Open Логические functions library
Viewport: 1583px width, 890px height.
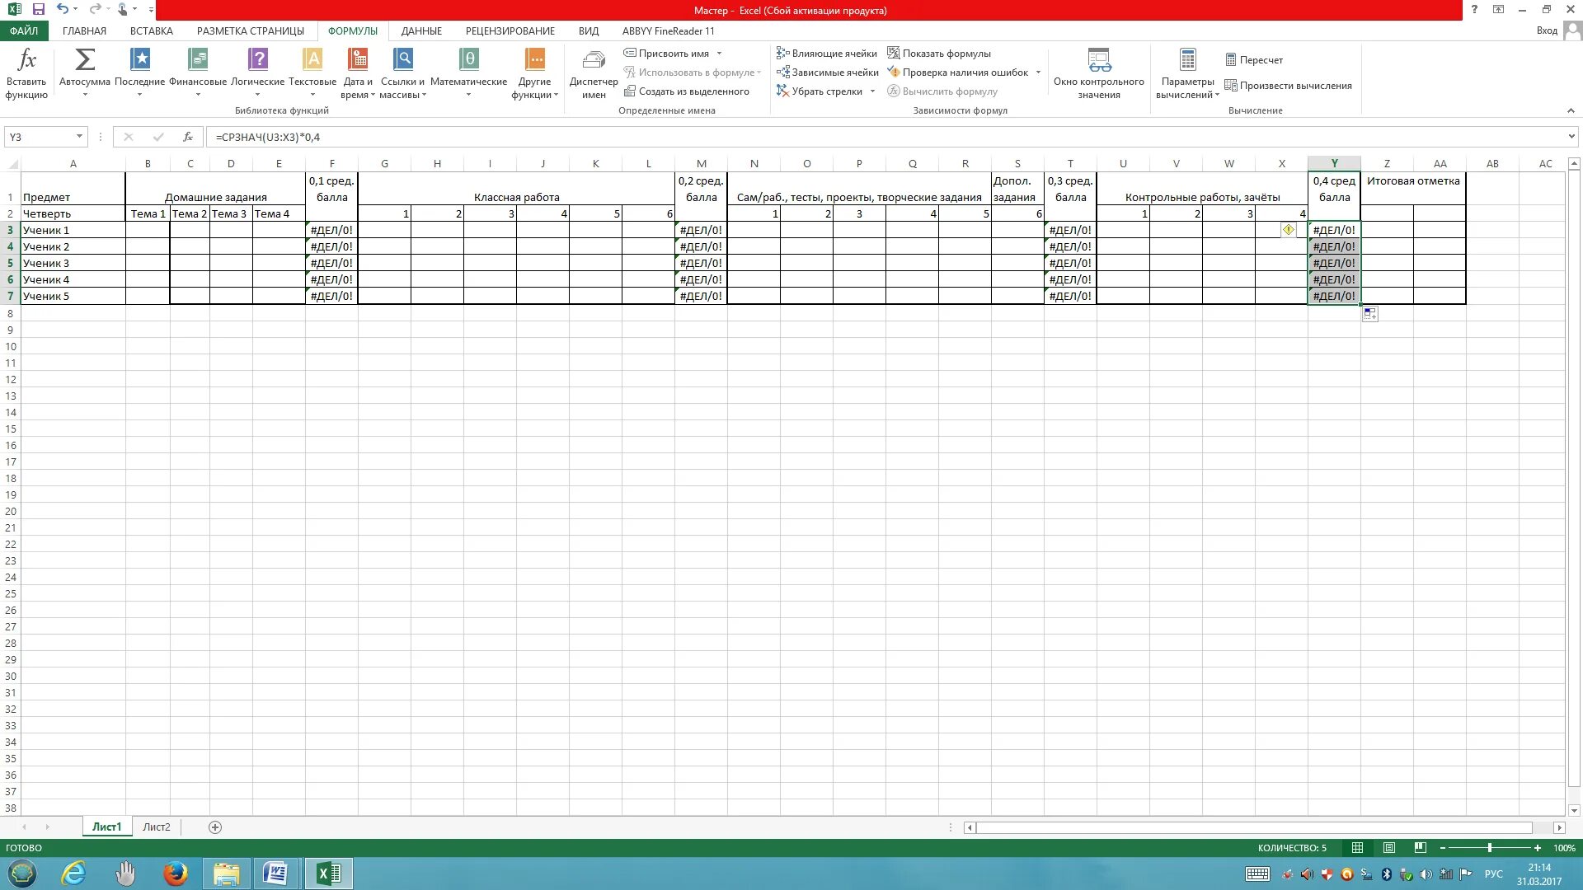coord(258,73)
